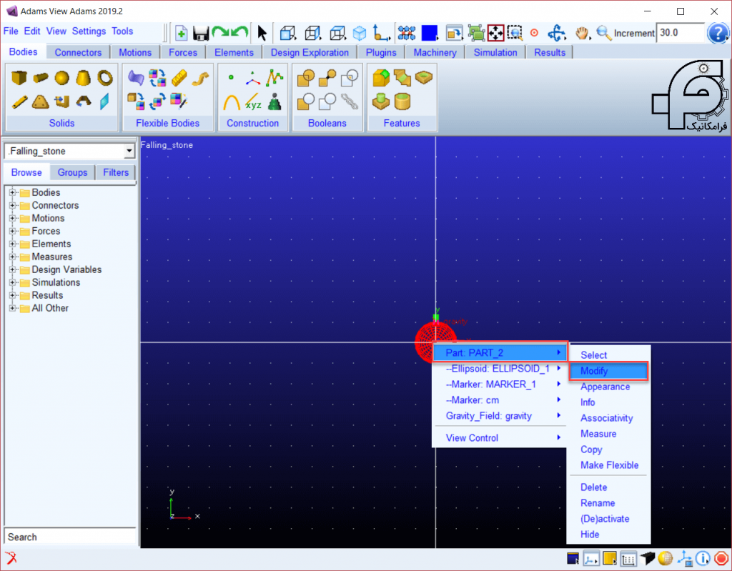
Task: Click the zoom magnifier toolbar icon
Action: click(603, 33)
